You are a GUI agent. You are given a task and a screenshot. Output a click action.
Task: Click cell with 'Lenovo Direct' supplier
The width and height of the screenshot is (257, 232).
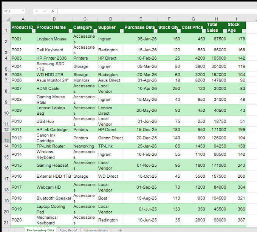click(111, 111)
